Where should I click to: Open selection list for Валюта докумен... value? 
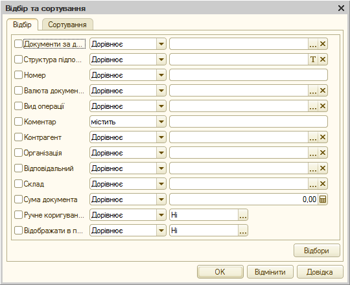[x=313, y=91]
